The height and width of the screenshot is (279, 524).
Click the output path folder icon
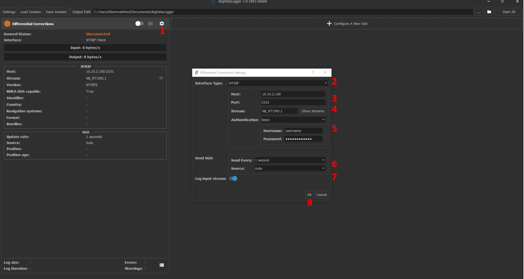[489, 11]
